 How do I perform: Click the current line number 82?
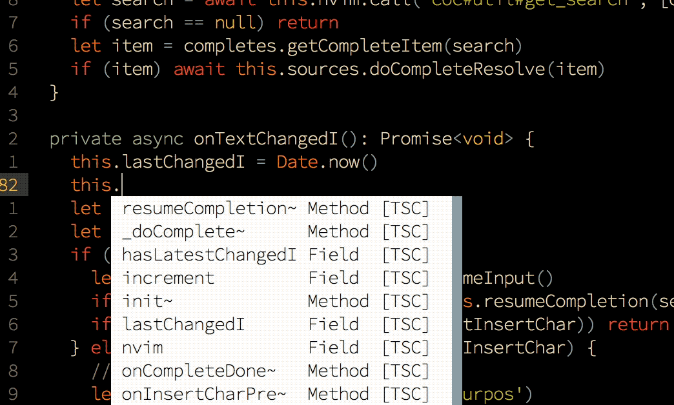pyautogui.click(x=9, y=185)
